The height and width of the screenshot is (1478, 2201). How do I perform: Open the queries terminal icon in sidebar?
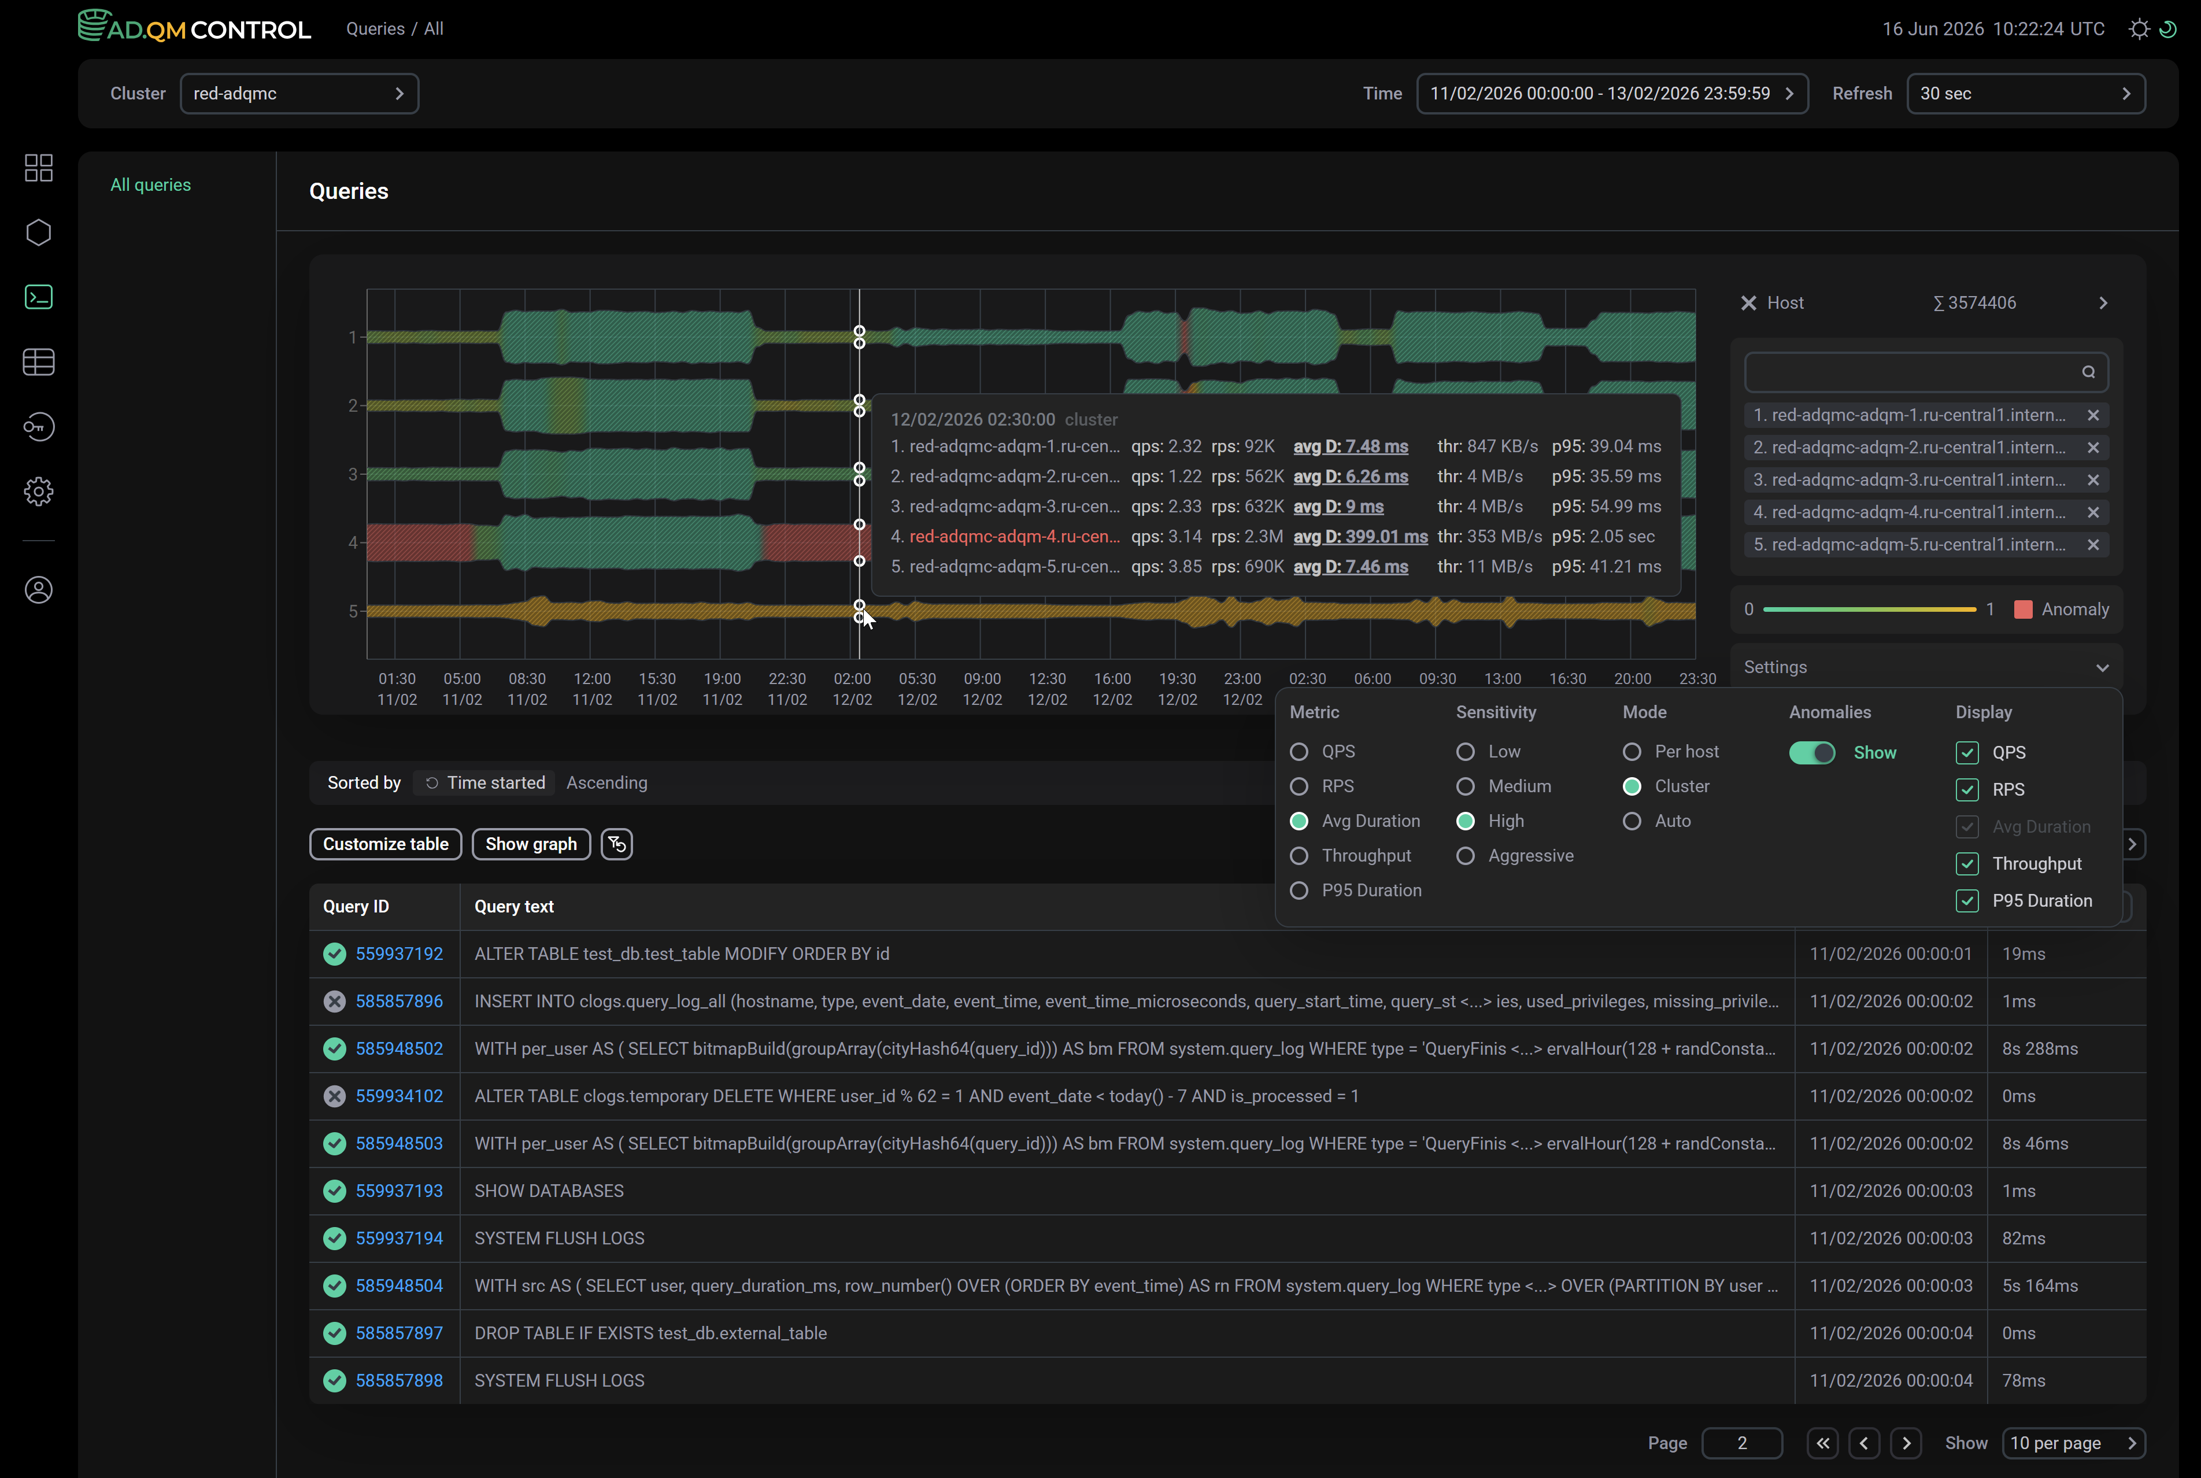click(39, 297)
